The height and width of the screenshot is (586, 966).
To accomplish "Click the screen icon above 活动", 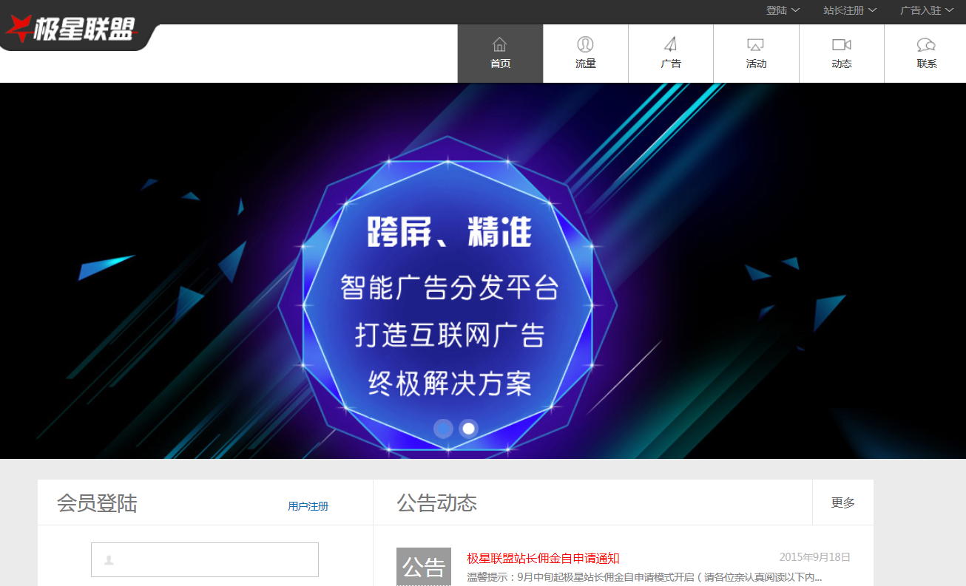I will (x=755, y=44).
